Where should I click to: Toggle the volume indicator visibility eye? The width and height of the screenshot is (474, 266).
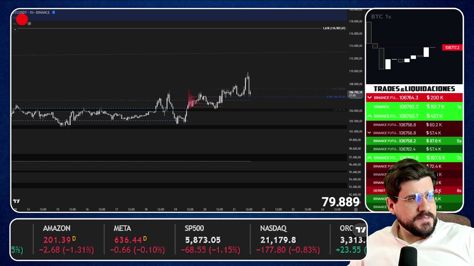point(29,24)
